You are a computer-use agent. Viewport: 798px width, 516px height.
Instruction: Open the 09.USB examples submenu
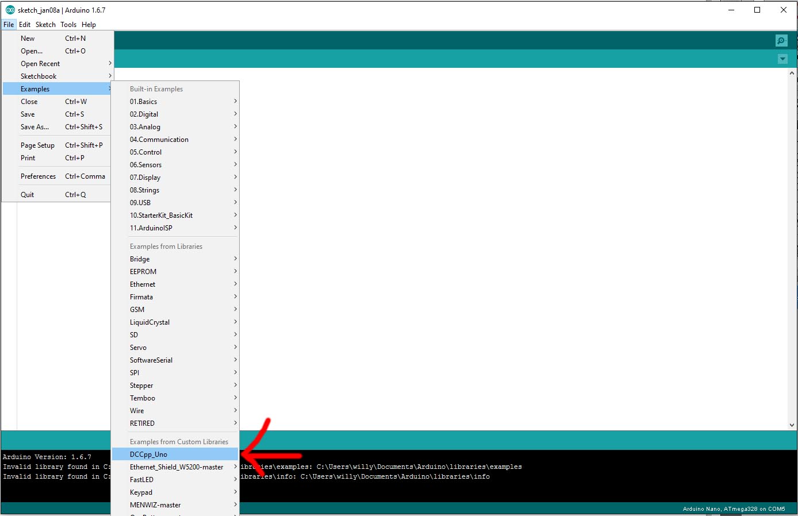tap(175, 203)
